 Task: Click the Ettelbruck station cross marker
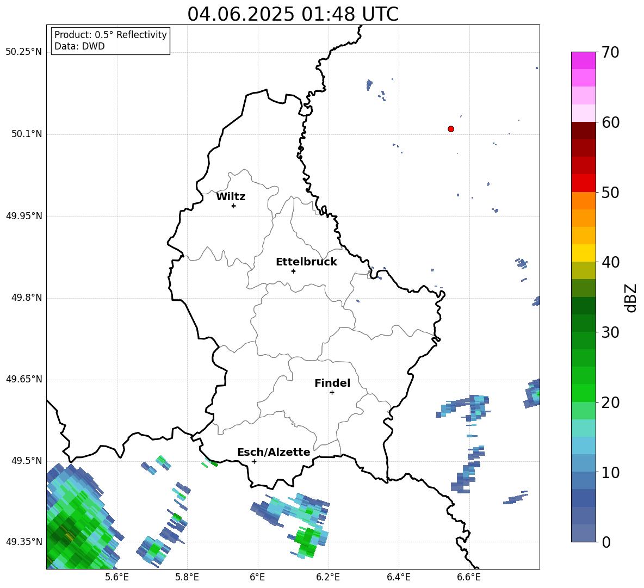293,271
